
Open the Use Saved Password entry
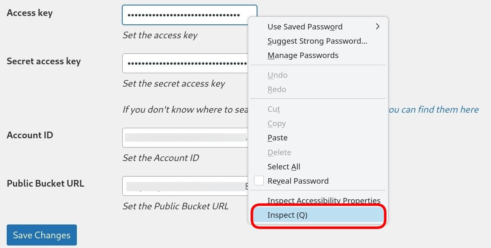coord(305,27)
